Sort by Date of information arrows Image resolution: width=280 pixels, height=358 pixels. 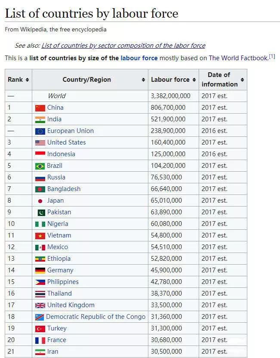tap(242, 80)
